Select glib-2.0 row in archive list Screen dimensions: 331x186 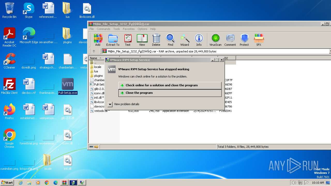tap(97, 89)
